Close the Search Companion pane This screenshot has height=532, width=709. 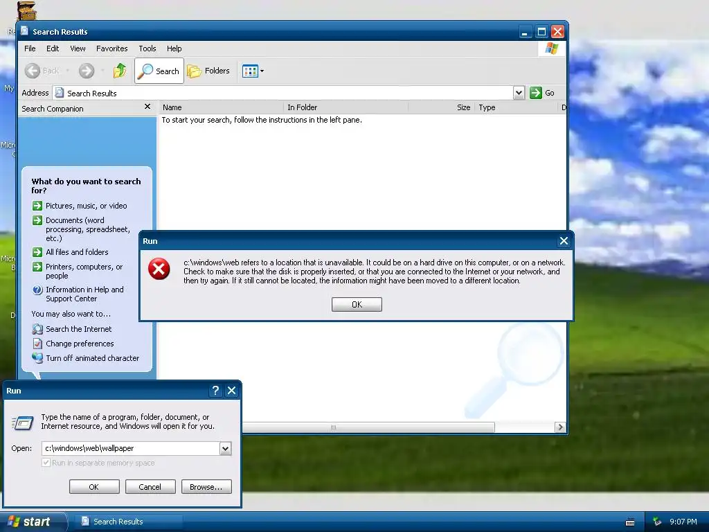147,107
